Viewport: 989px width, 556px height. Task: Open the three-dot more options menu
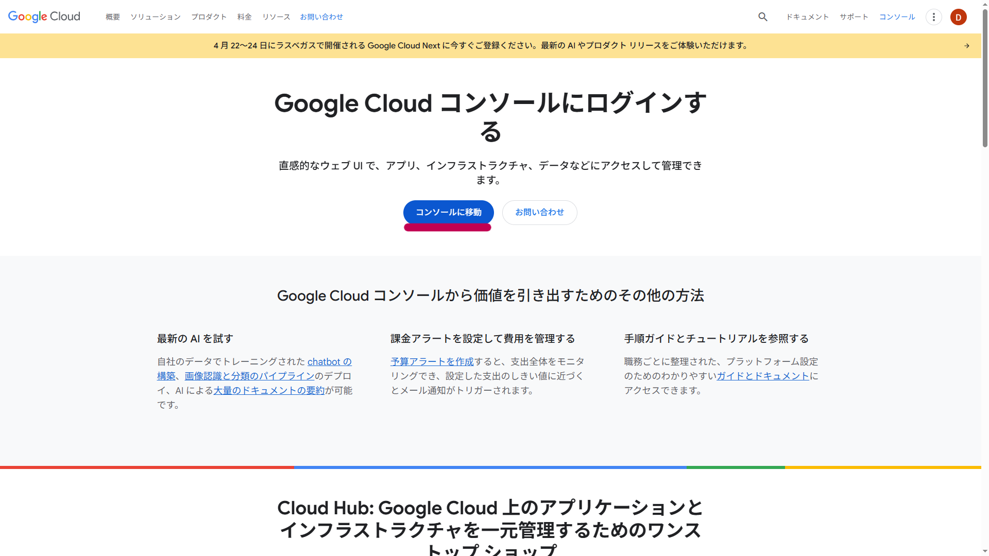pos(933,17)
